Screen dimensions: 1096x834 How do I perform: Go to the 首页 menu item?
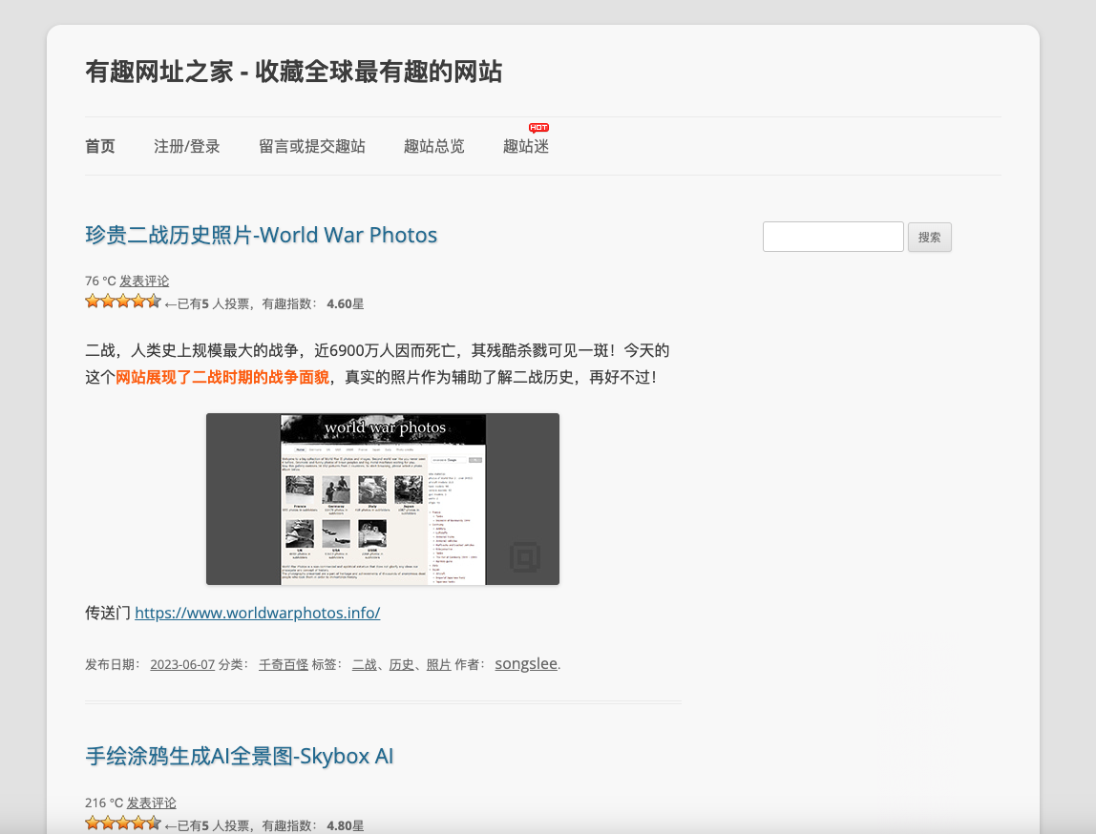(100, 146)
